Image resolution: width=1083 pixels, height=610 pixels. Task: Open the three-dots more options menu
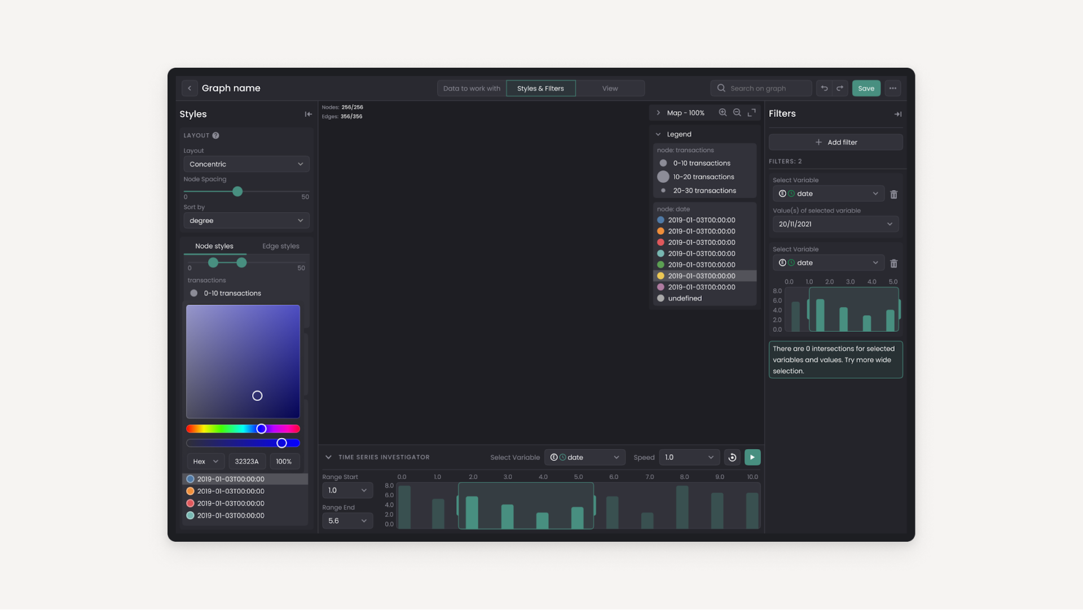(892, 88)
